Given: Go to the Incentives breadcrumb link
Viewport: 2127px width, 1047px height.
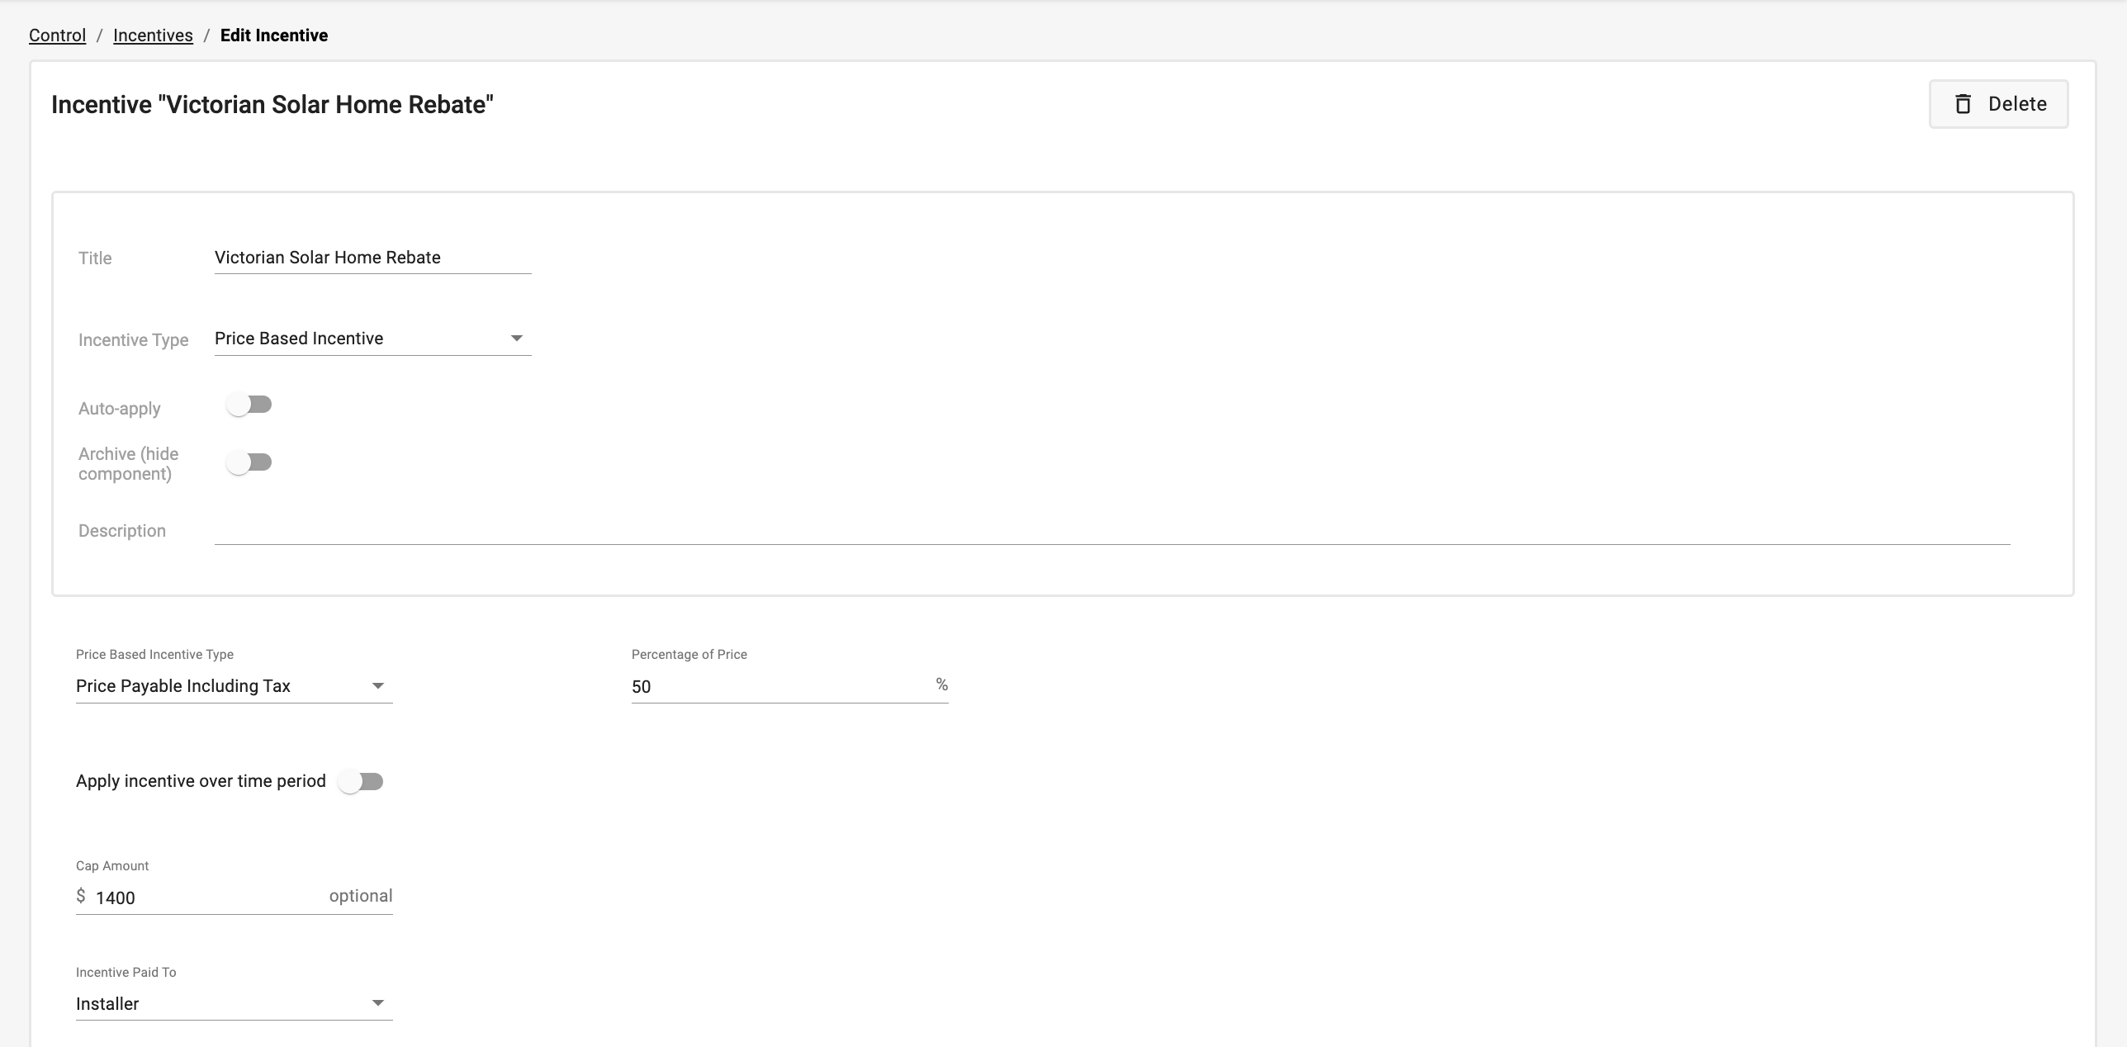Looking at the screenshot, I should coord(153,36).
